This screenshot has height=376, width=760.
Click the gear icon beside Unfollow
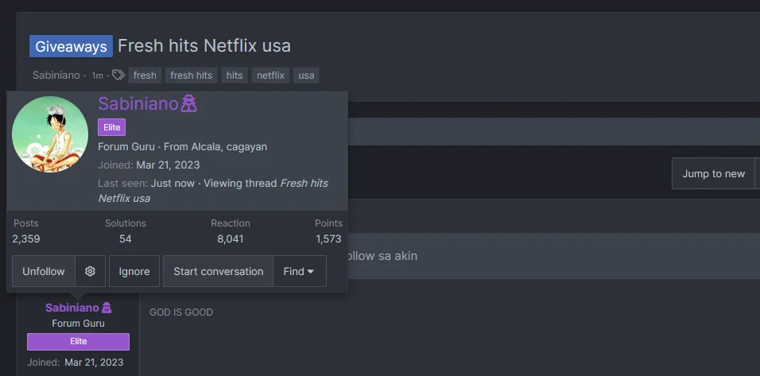click(90, 271)
